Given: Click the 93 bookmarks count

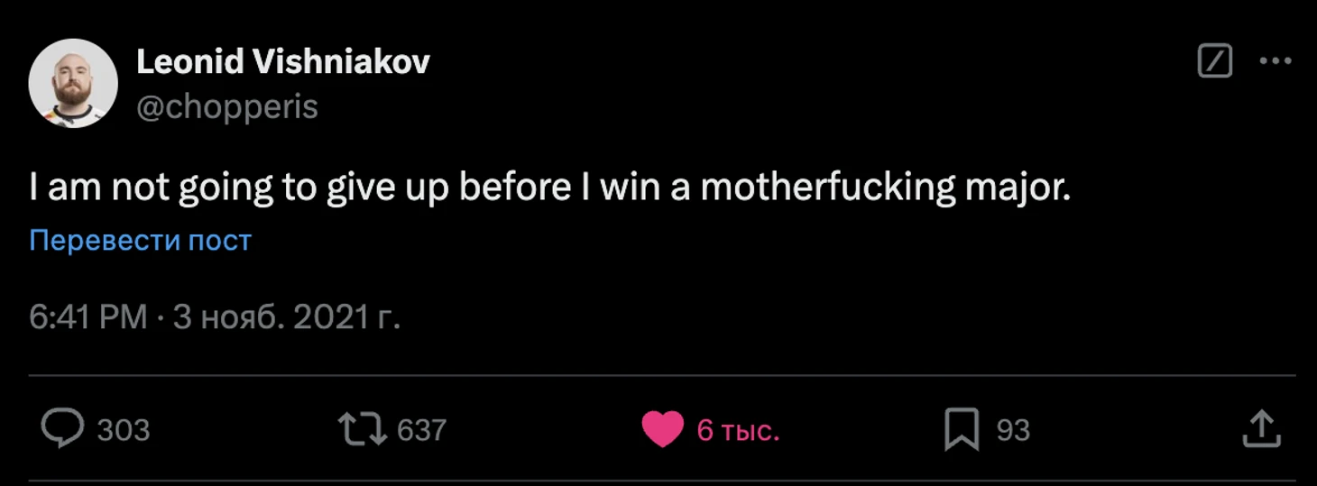Looking at the screenshot, I should click(1013, 430).
